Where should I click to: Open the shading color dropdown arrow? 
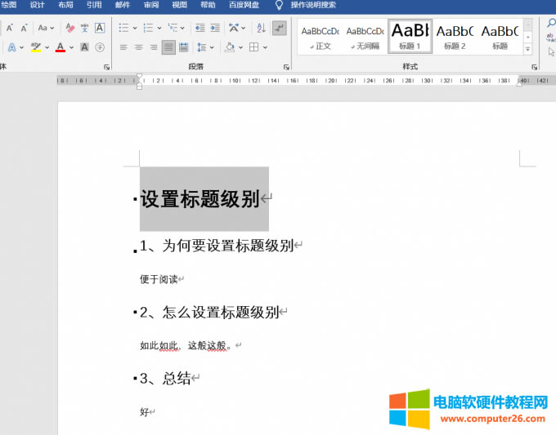pos(240,47)
